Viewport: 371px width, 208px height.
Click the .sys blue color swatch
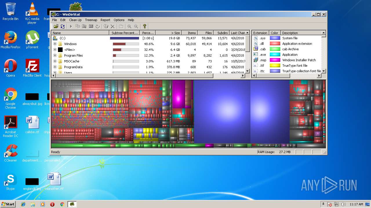tap(275, 38)
